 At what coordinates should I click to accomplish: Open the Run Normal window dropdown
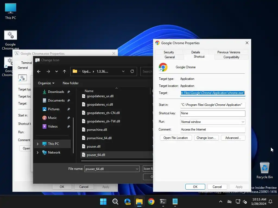(213, 122)
